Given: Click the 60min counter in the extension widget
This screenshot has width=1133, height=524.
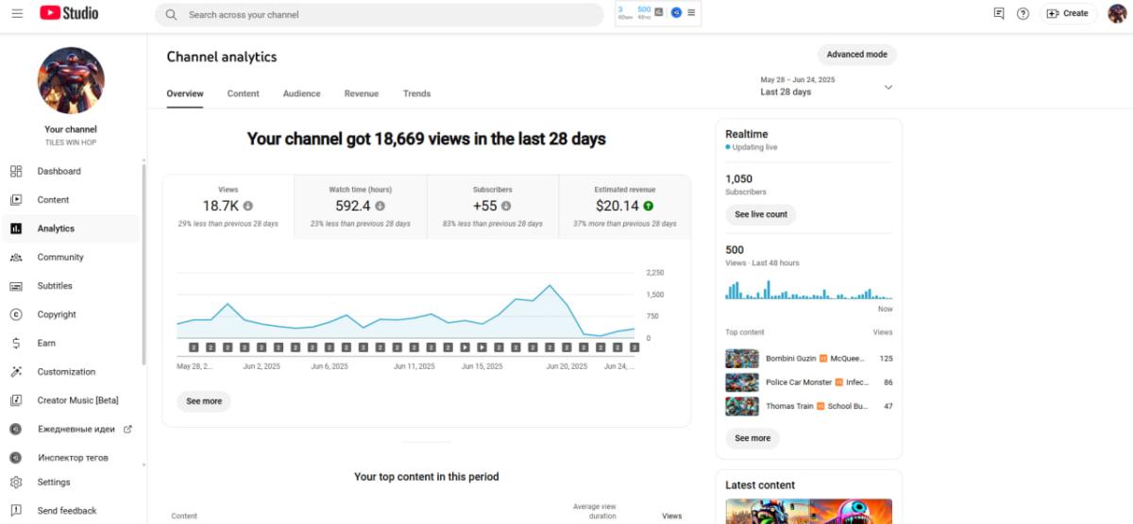Looking at the screenshot, I should [623, 13].
